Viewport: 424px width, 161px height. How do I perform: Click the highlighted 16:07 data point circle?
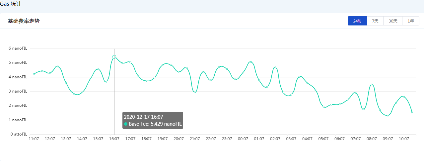[114, 57]
